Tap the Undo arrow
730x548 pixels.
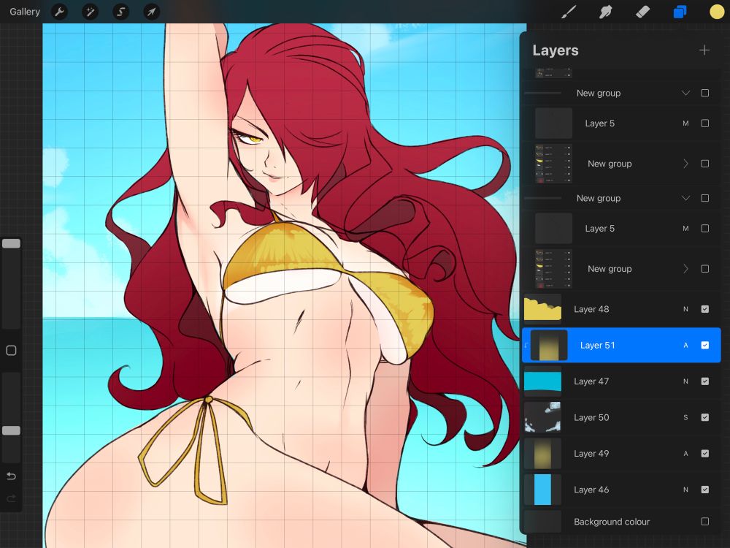[x=11, y=476]
